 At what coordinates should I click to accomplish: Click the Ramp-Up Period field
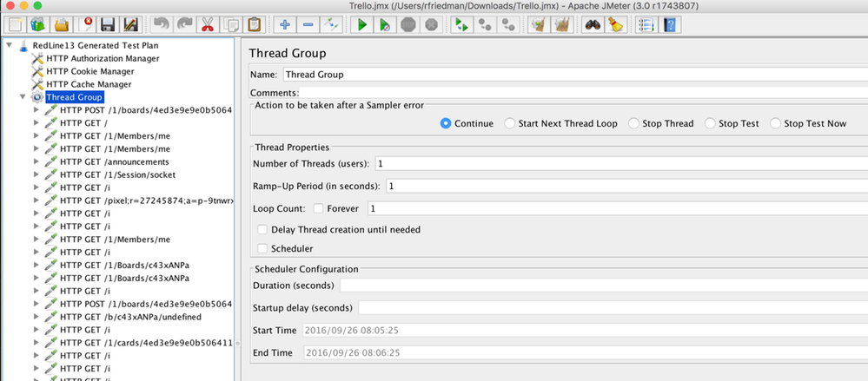point(626,187)
